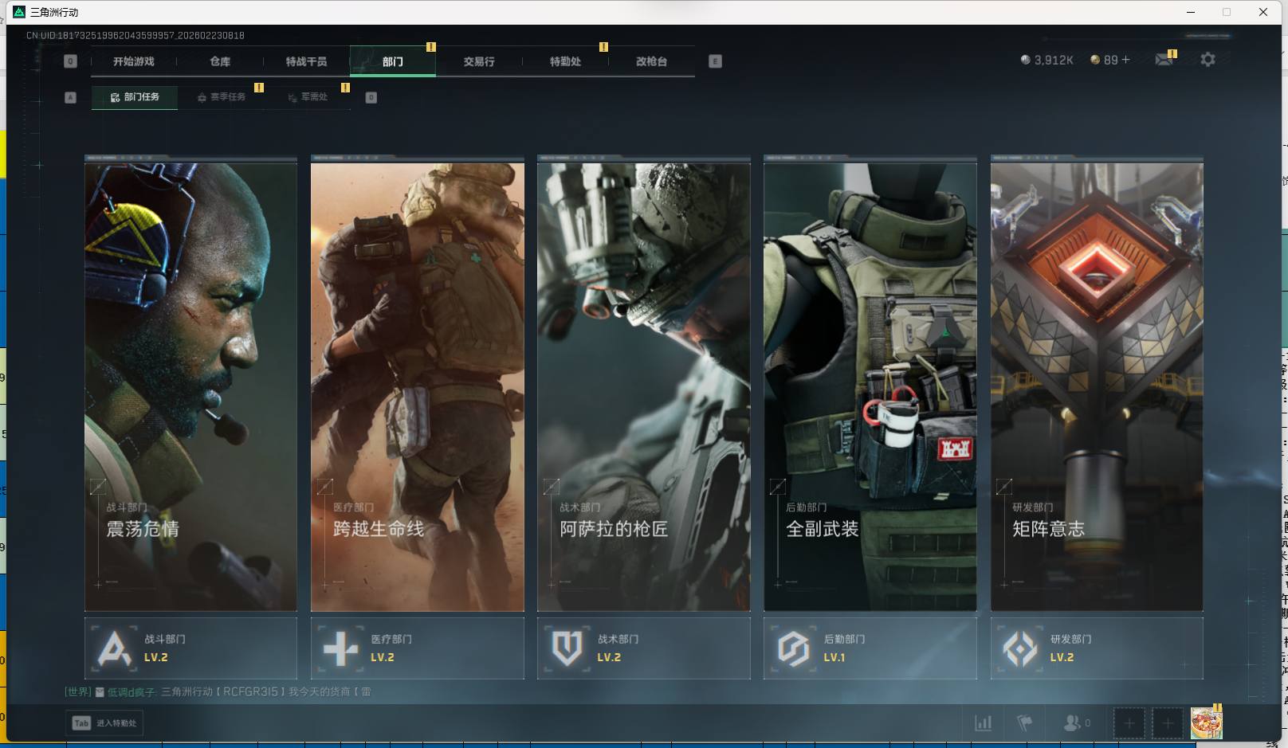1288x748 pixels.
Task: Select the 赛季任务 sub-tab
Action: pyautogui.click(x=222, y=97)
